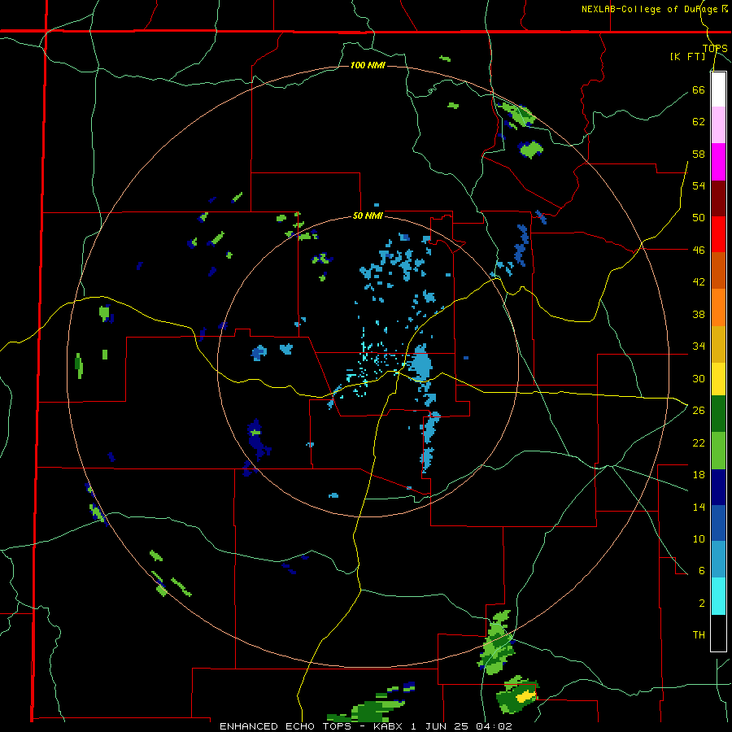
Task: Click the 50 legend value
Action: click(699, 218)
